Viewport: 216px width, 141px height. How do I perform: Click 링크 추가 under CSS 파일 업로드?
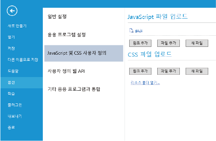click(x=140, y=71)
